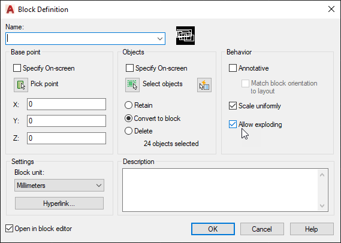This screenshot has width=341, height=243.
Task: Click the Hyperlink... button
Action: (59, 203)
